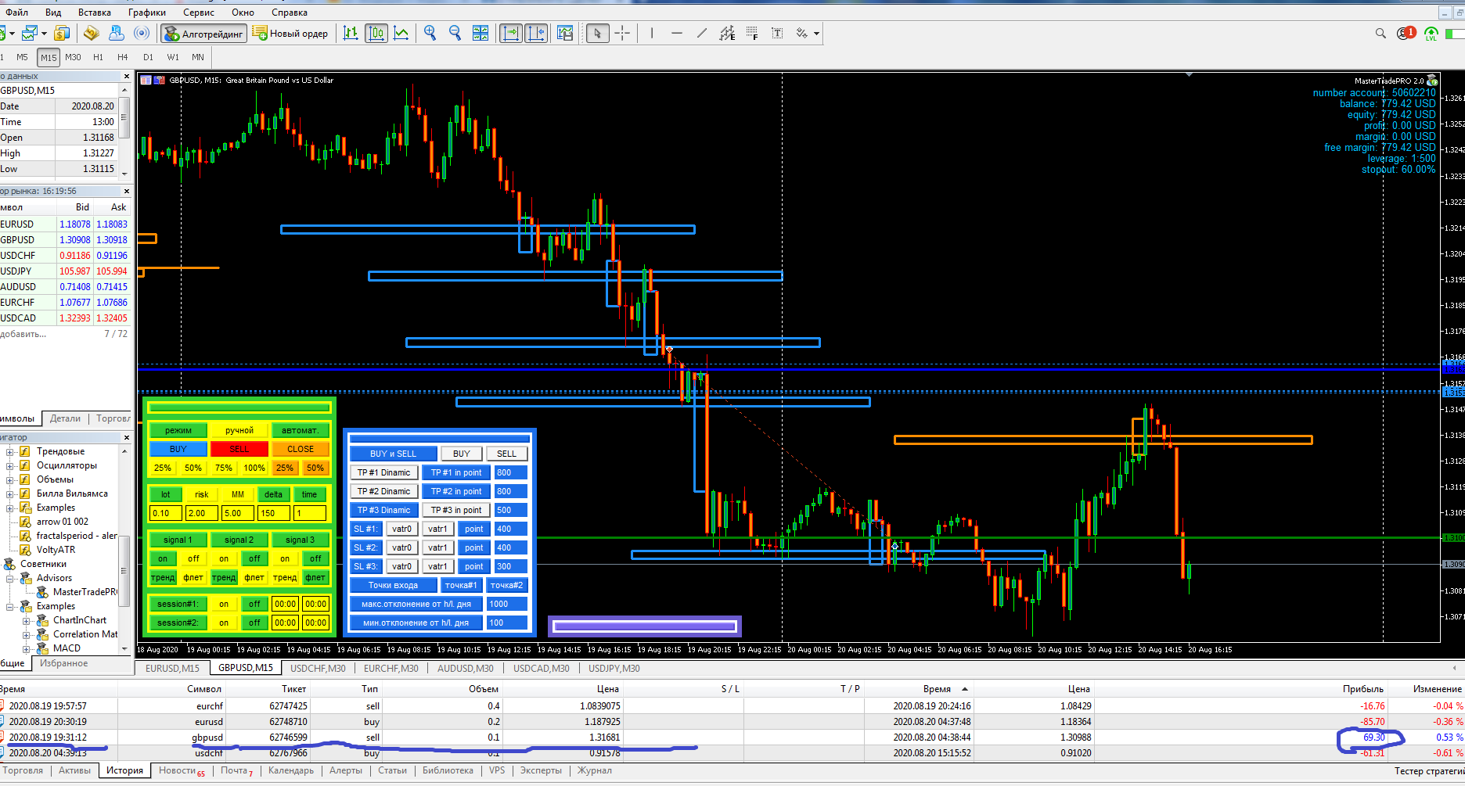Image resolution: width=1465 pixels, height=786 pixels.
Task: Turn signal 1 on
Action: 163,558
